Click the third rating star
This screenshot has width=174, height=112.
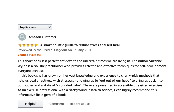[x=28, y=45]
